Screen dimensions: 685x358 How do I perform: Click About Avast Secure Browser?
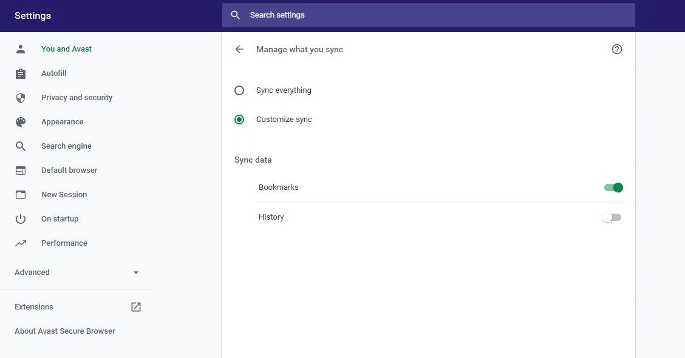click(64, 331)
